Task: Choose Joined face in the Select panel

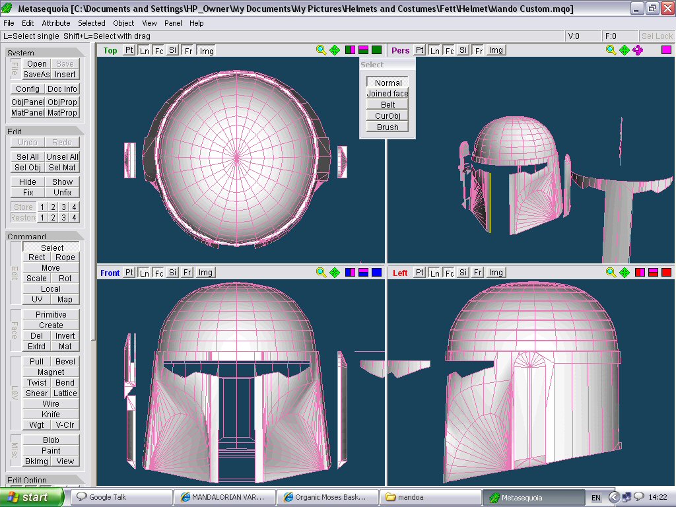Action: (388, 93)
